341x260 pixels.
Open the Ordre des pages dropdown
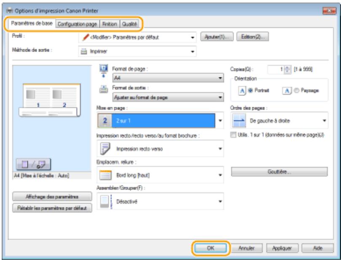point(279,120)
